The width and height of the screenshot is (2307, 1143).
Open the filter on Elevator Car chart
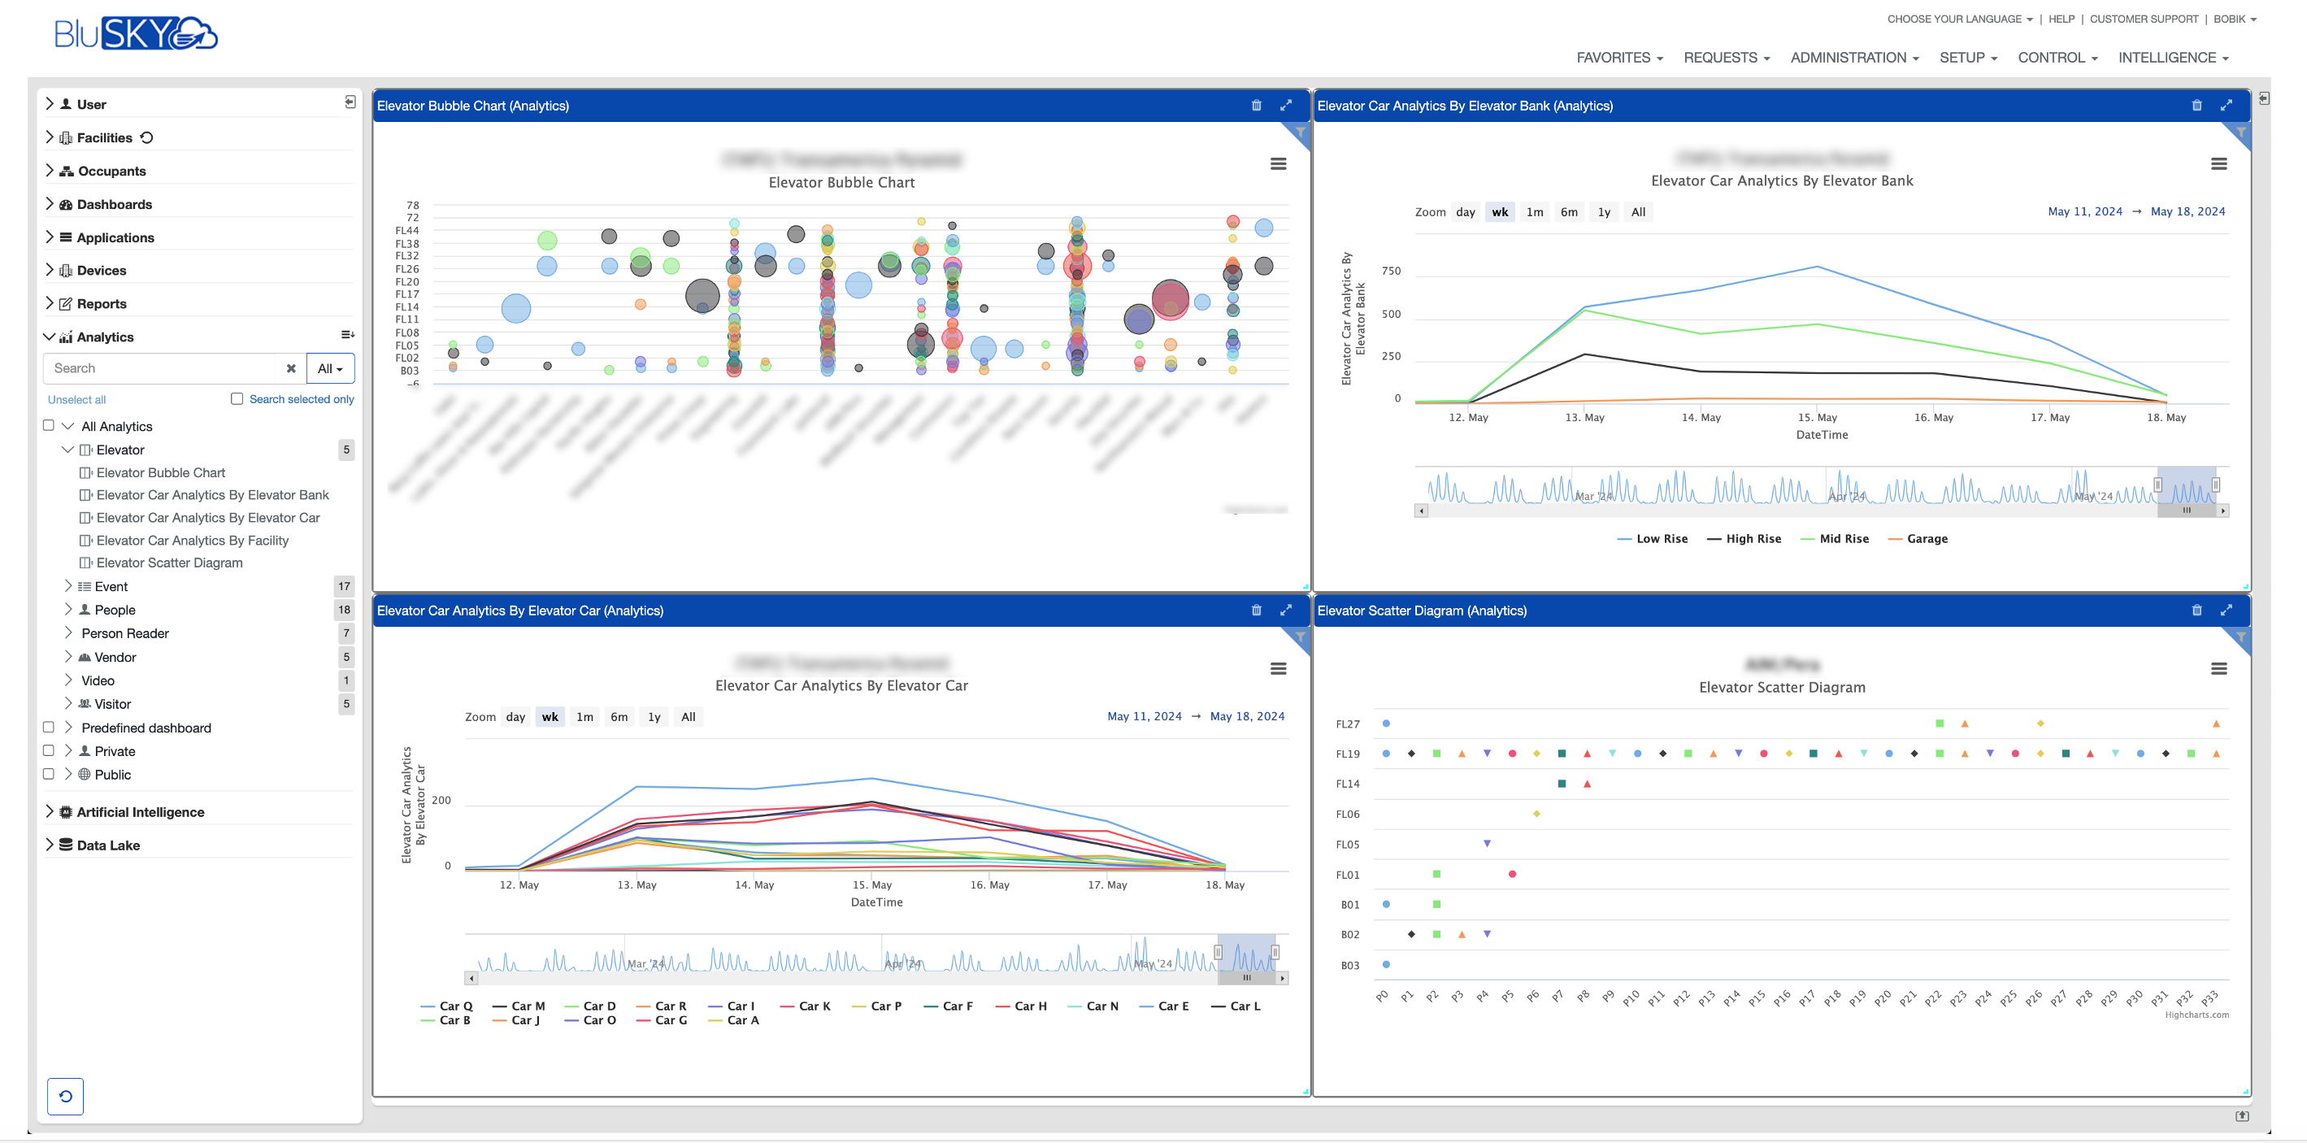pyautogui.click(x=1300, y=638)
